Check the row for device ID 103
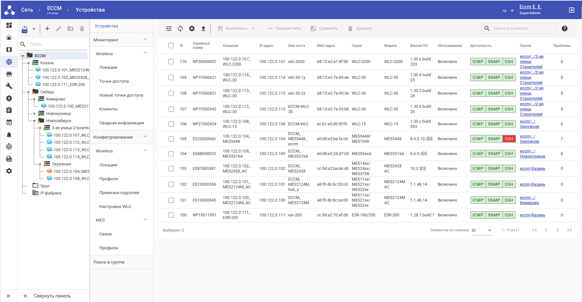The width and height of the screenshot is (582, 302). 171,169
